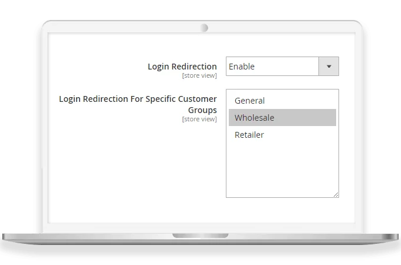Screen dimensions: 401x265
Task: Click store view note under Customer Groups label
Action: (x=199, y=119)
